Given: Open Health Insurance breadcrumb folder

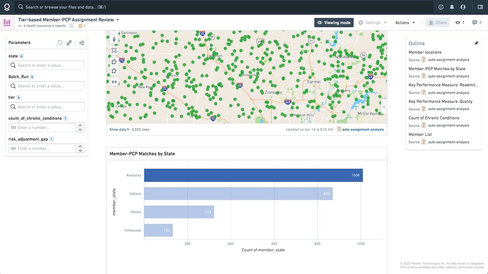Looking at the screenshot, I should 39,26.
